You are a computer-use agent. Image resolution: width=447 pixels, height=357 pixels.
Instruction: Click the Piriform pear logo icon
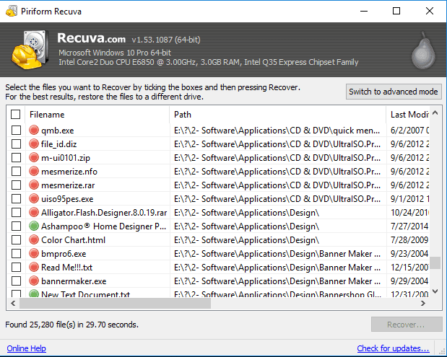point(421,52)
